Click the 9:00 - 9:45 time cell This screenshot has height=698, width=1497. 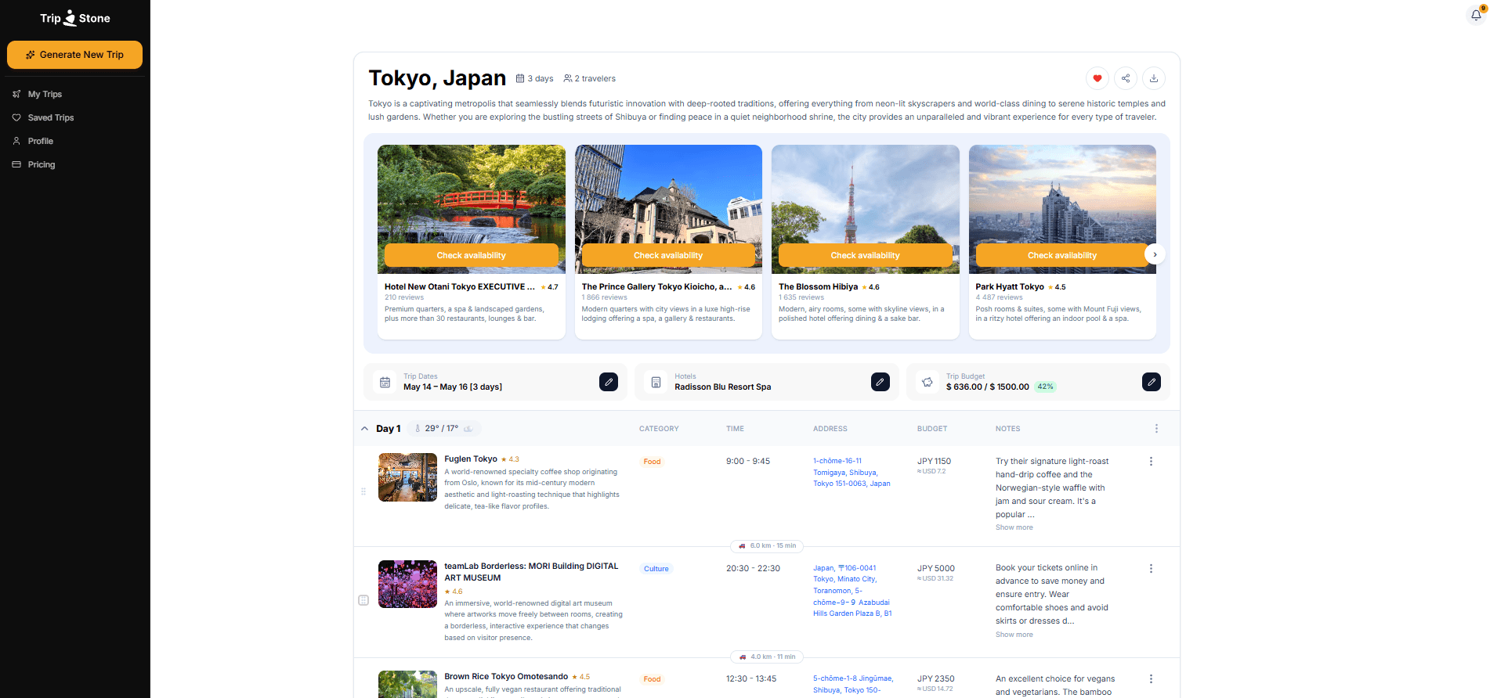click(x=748, y=462)
